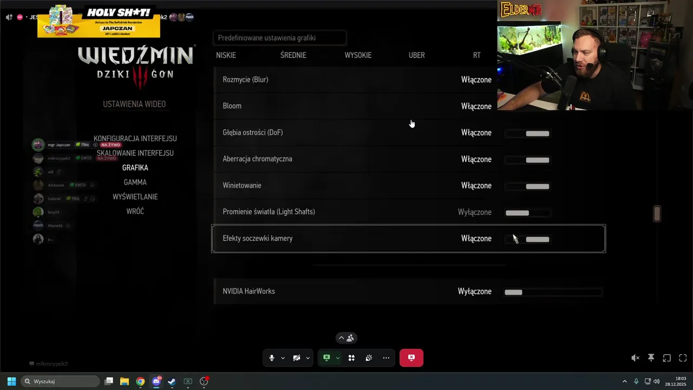Toggle Aberracja chromatyczna switch
This screenshot has height=390, width=693.
(527, 160)
